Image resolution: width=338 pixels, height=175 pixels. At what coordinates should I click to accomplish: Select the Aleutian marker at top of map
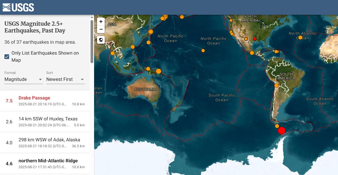tap(182, 17)
